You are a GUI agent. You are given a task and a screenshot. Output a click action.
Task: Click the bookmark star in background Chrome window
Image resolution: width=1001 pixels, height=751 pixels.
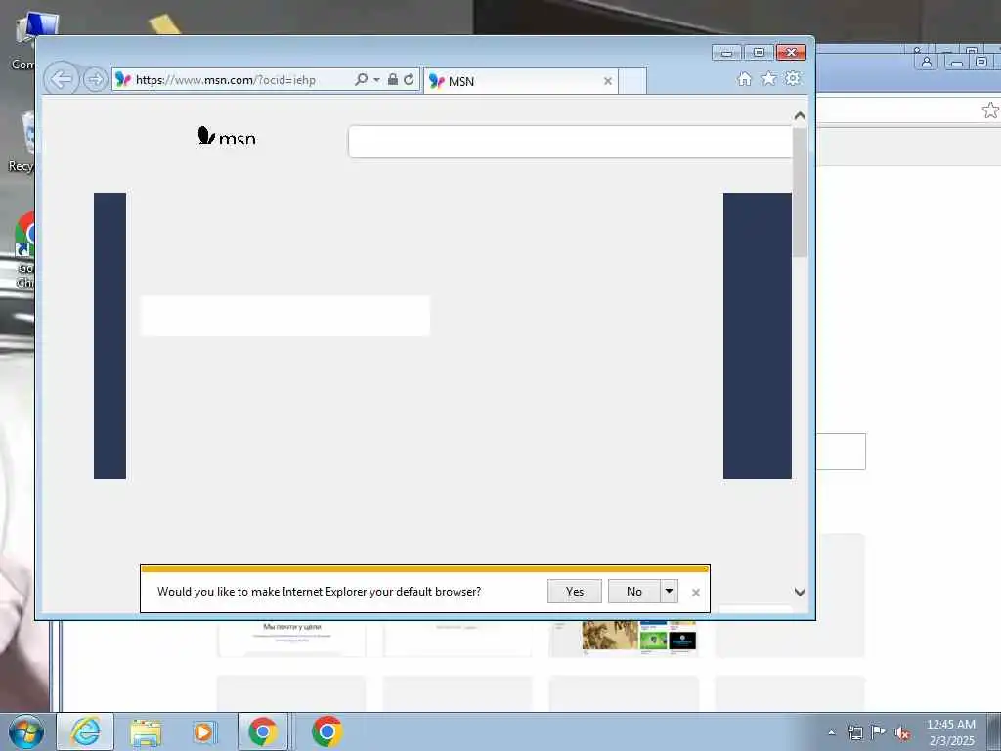point(991,110)
